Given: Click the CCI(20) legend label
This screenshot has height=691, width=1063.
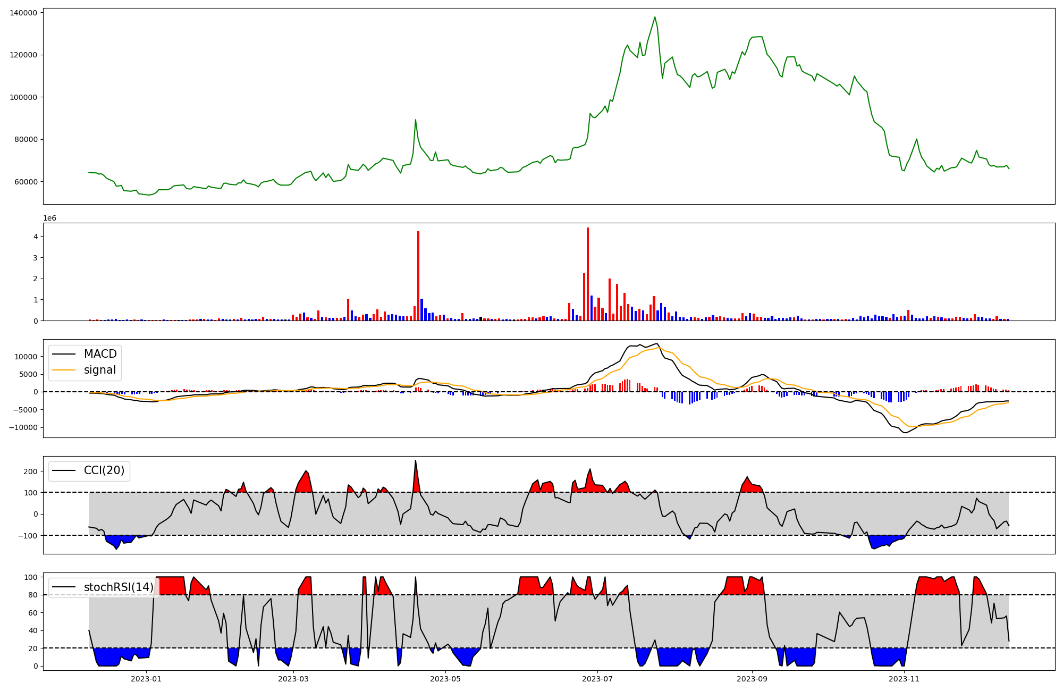Looking at the screenshot, I should click(x=104, y=470).
